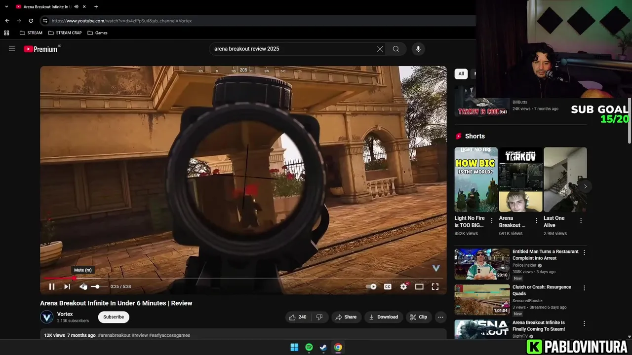This screenshot has width=632, height=355.
Task: Focus the search field containing arena breakout review
Action: 292,49
